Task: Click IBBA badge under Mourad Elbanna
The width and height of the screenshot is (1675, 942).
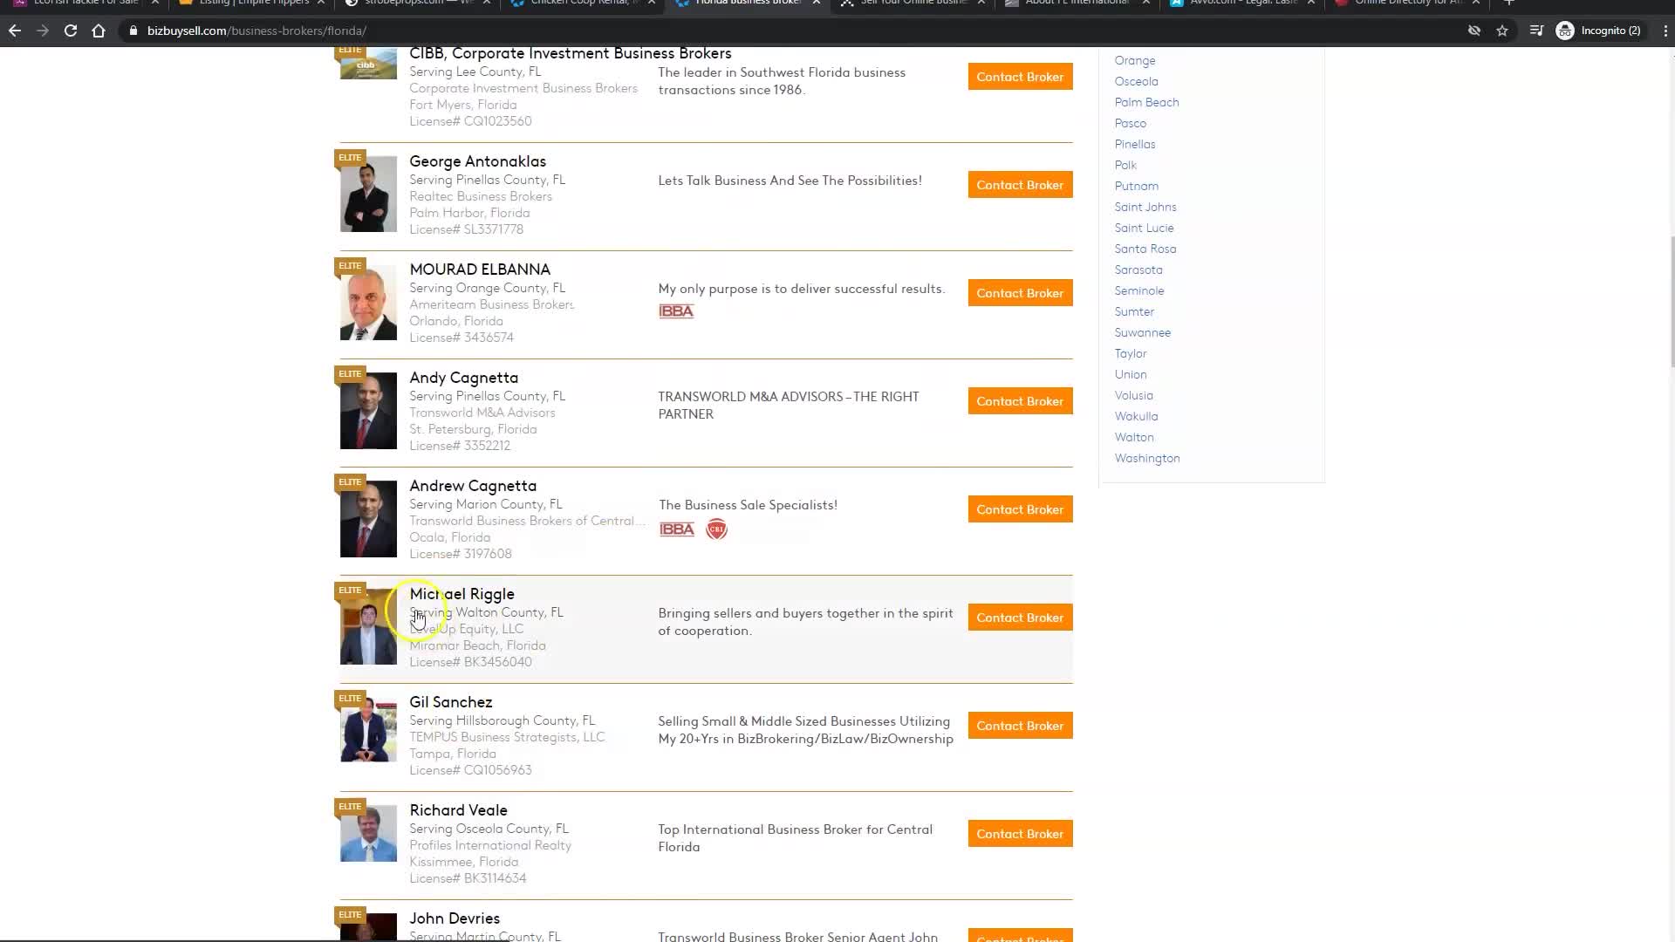Action: [x=676, y=311]
